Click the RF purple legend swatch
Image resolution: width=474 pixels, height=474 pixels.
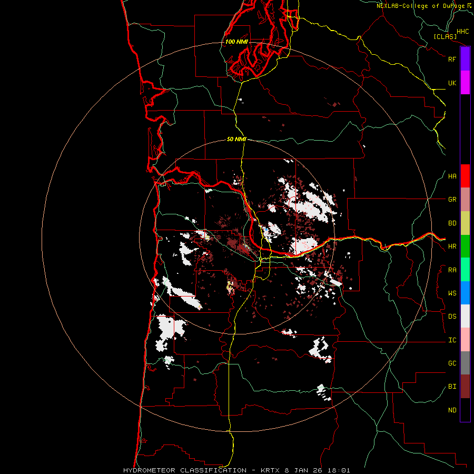click(x=465, y=59)
